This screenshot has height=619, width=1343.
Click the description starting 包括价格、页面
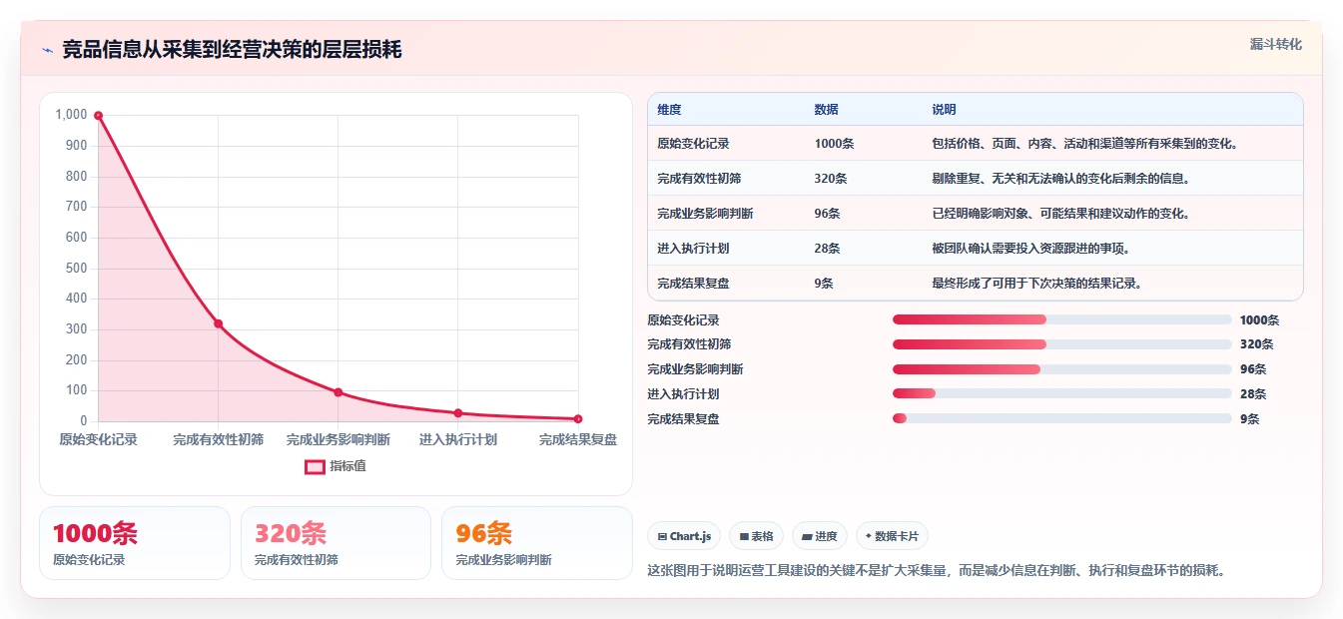(x=1084, y=144)
